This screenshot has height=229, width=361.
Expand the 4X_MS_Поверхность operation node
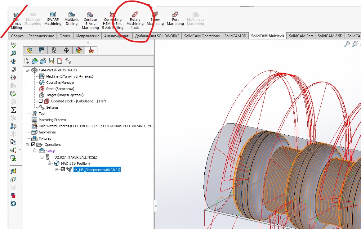[x=57, y=169]
